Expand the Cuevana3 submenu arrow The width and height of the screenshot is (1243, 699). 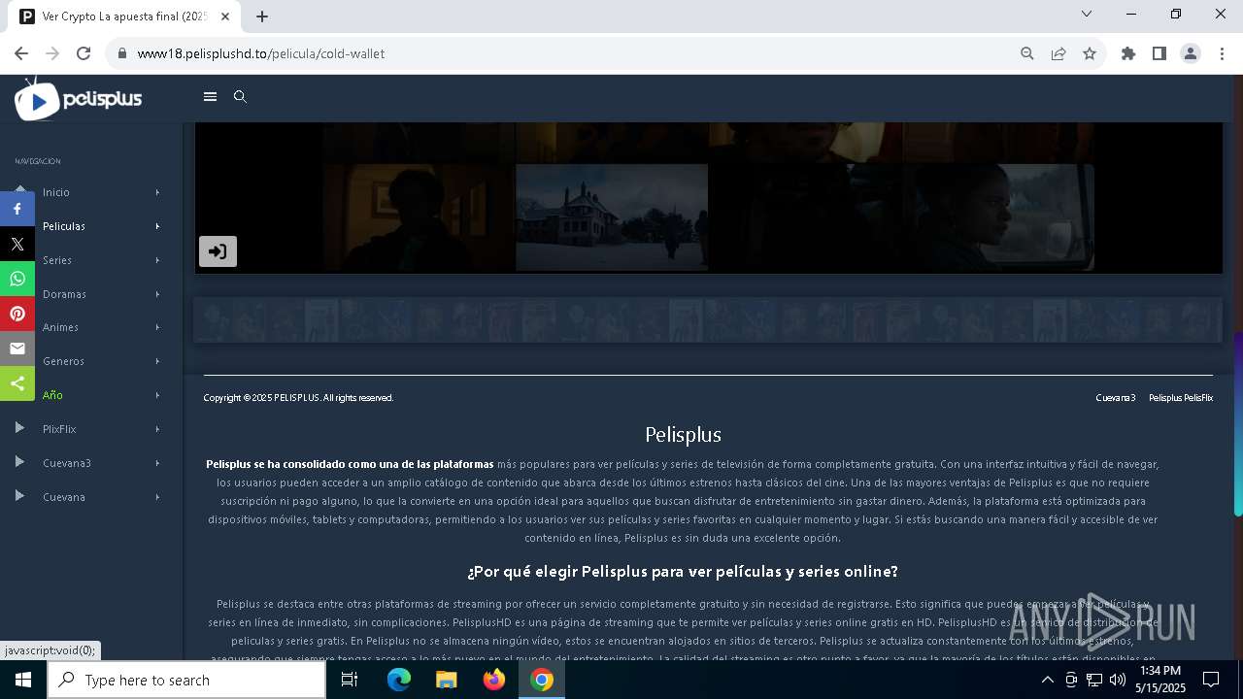pos(157,463)
